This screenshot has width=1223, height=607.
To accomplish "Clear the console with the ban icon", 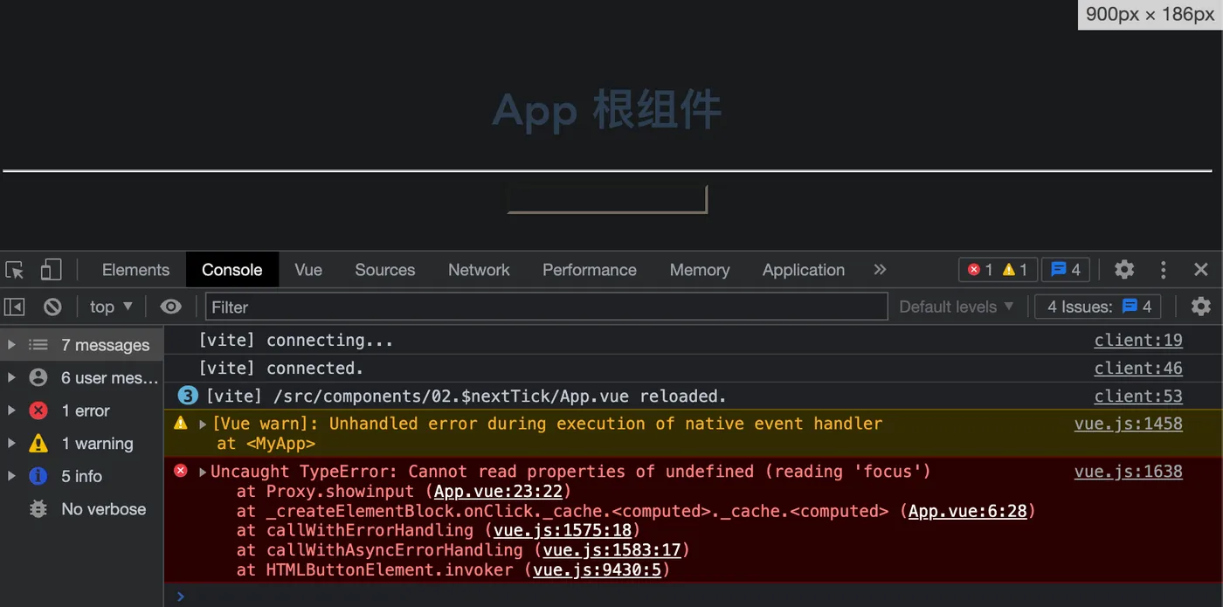I will (x=52, y=307).
